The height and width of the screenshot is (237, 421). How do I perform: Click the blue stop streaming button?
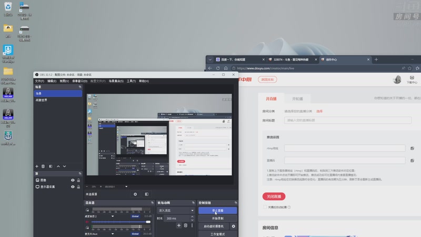[x=217, y=210]
